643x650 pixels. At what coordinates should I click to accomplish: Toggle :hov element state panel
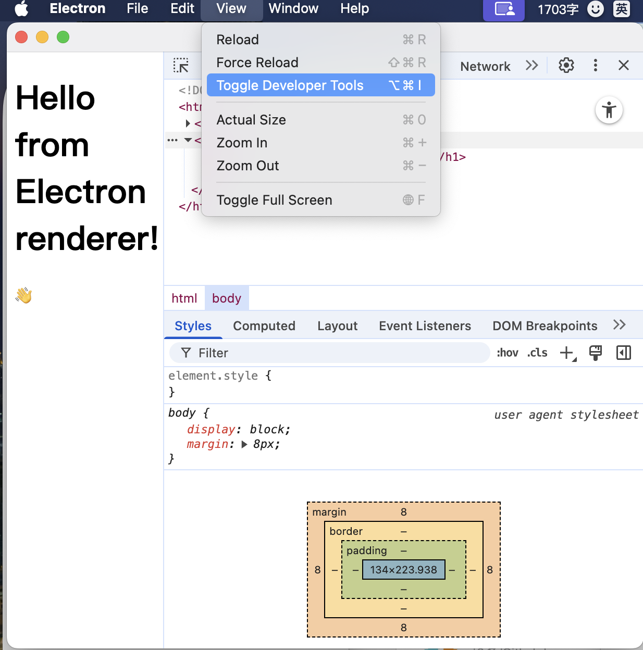[x=508, y=353]
